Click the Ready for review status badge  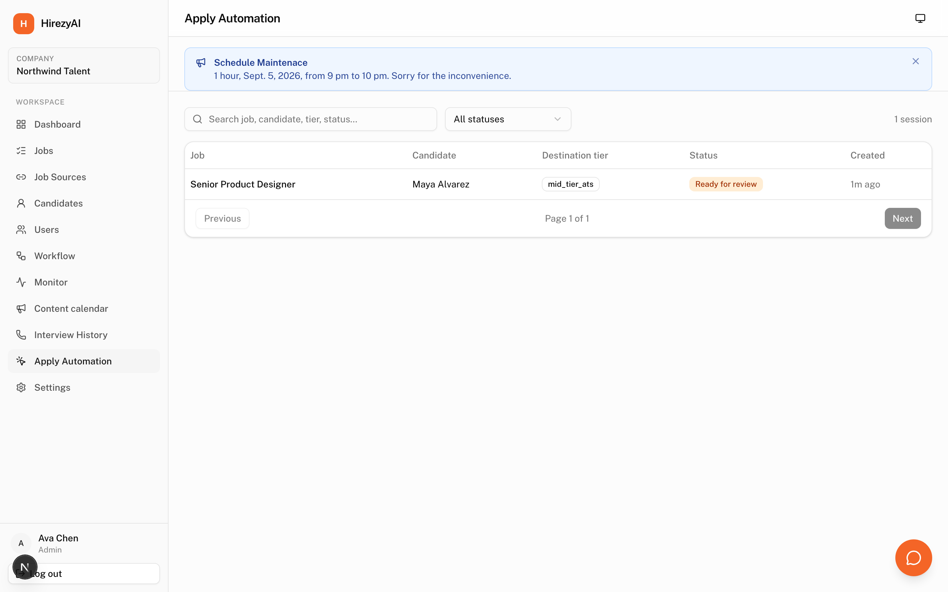point(725,185)
